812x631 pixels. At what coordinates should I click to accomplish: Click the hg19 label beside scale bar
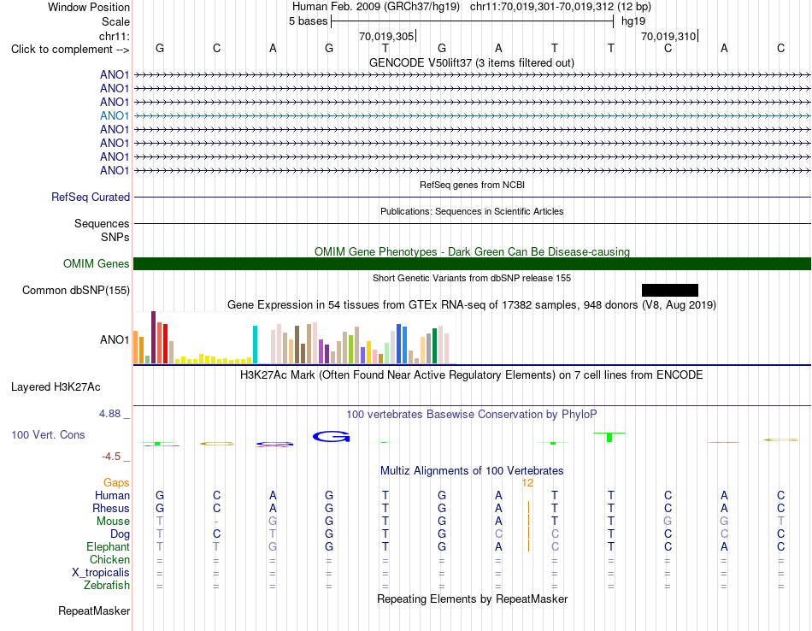633,21
